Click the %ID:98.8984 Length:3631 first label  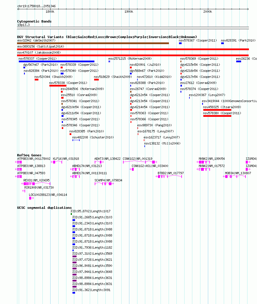tap(92, 278)
